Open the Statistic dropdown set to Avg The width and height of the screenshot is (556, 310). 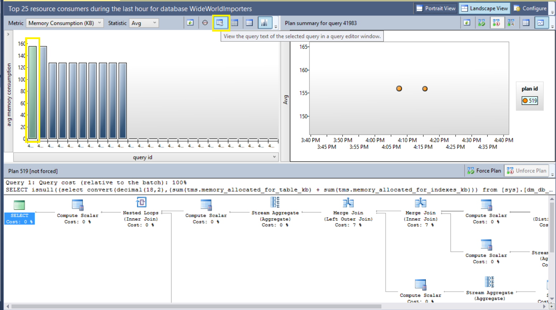pyautogui.click(x=144, y=23)
